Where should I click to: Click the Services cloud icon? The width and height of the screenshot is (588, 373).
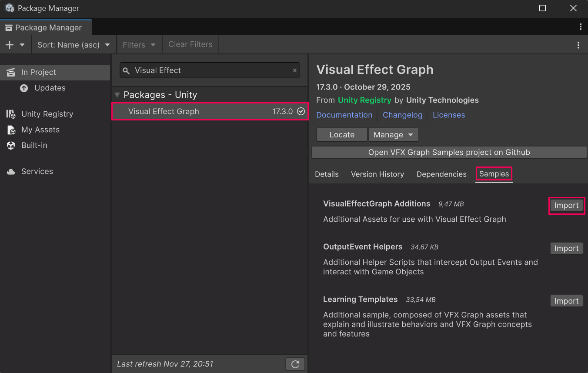11,172
